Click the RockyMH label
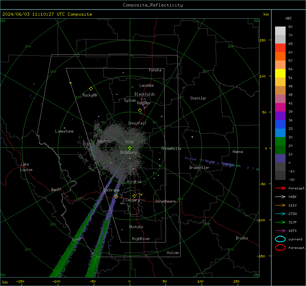Image resolution: width=306 pixels, height=286 pixels. coord(90,95)
